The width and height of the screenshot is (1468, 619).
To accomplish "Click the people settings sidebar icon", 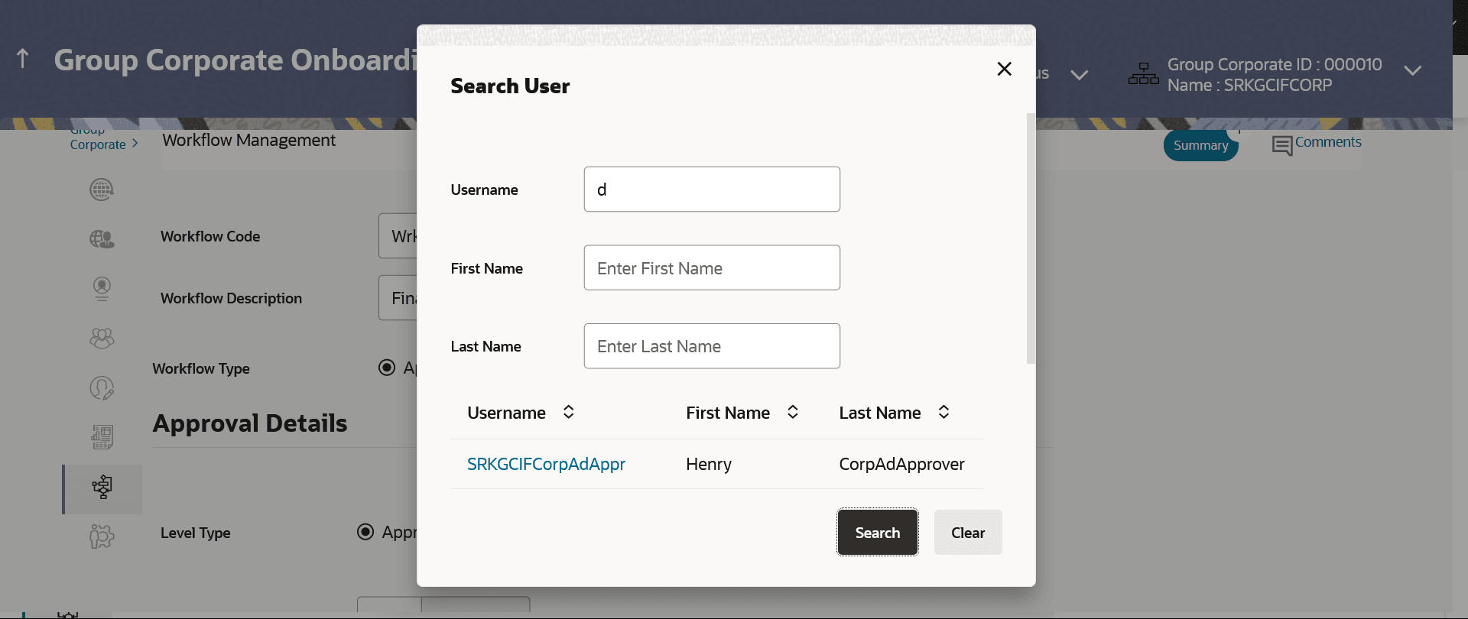I will 102,536.
